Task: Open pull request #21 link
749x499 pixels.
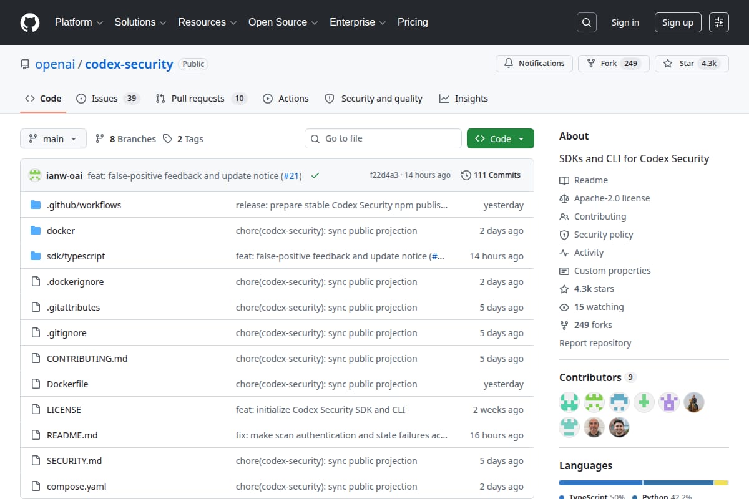Action: pos(291,176)
